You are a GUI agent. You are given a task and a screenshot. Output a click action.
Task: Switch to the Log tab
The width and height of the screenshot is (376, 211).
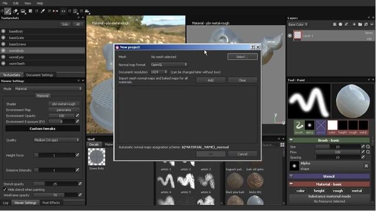[5, 203]
